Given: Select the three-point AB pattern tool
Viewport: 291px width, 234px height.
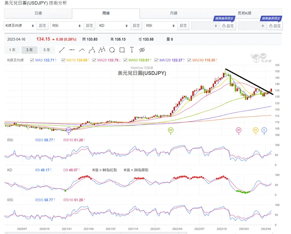Looking at the screenshot, I should point(92,50).
